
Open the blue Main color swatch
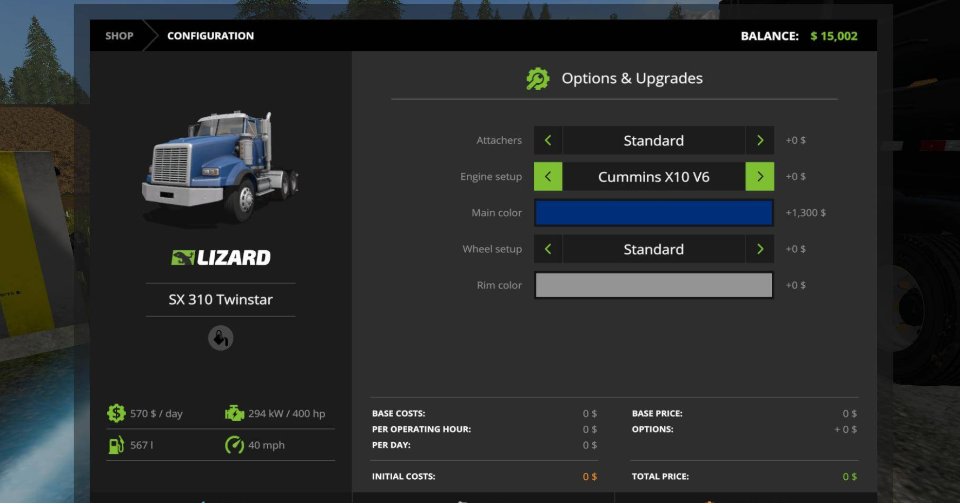tap(653, 213)
